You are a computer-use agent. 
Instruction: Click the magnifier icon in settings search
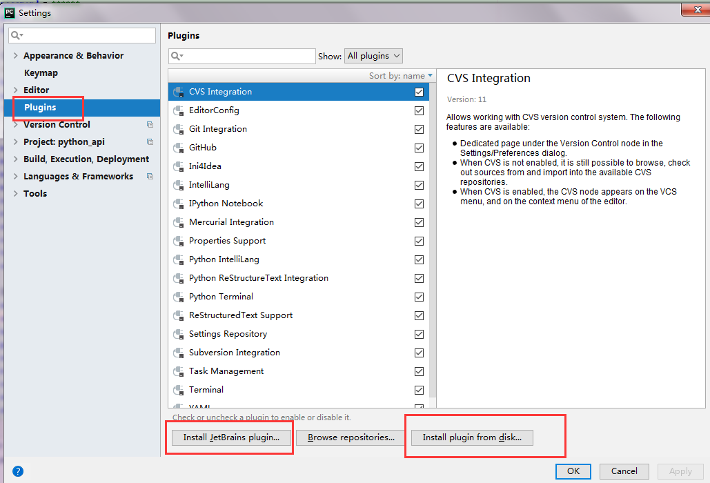point(17,35)
